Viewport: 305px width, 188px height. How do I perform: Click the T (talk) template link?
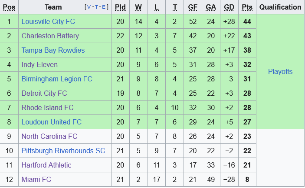coord(95,7)
